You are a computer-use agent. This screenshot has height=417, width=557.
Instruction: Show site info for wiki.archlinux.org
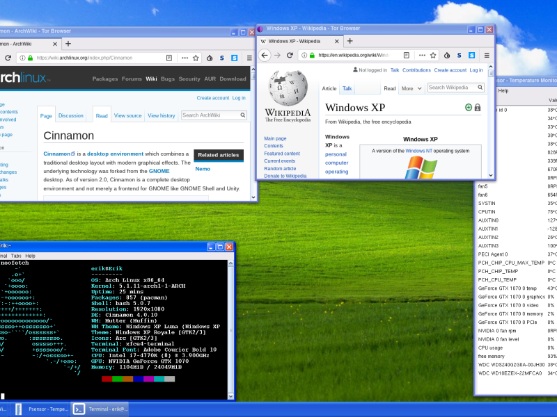pyautogui.click(x=22, y=58)
